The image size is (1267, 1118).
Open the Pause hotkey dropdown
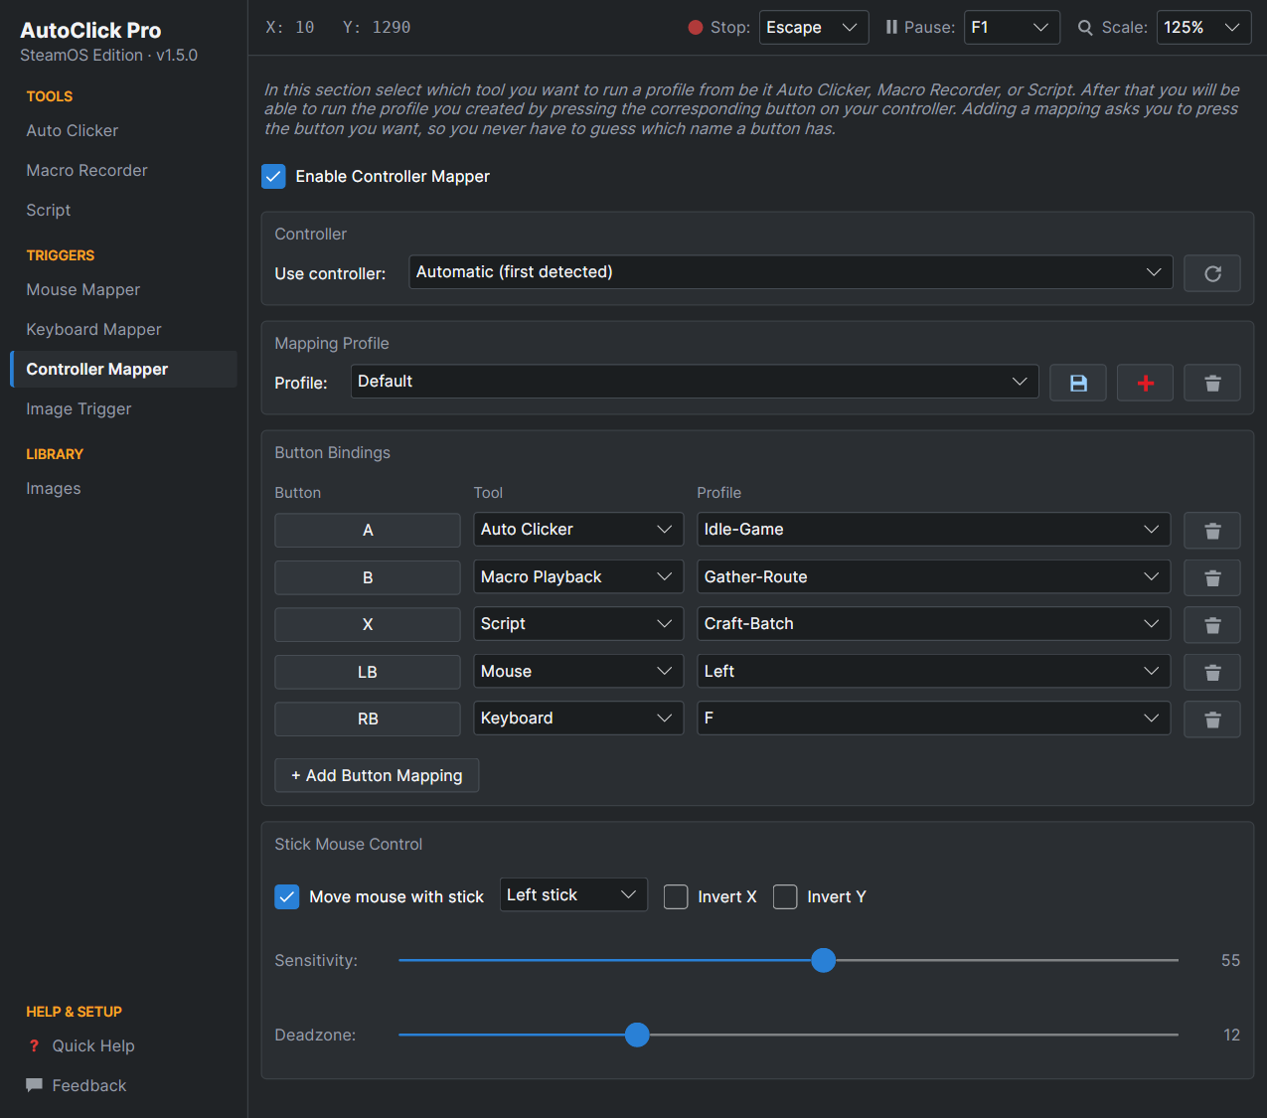pos(1012,28)
